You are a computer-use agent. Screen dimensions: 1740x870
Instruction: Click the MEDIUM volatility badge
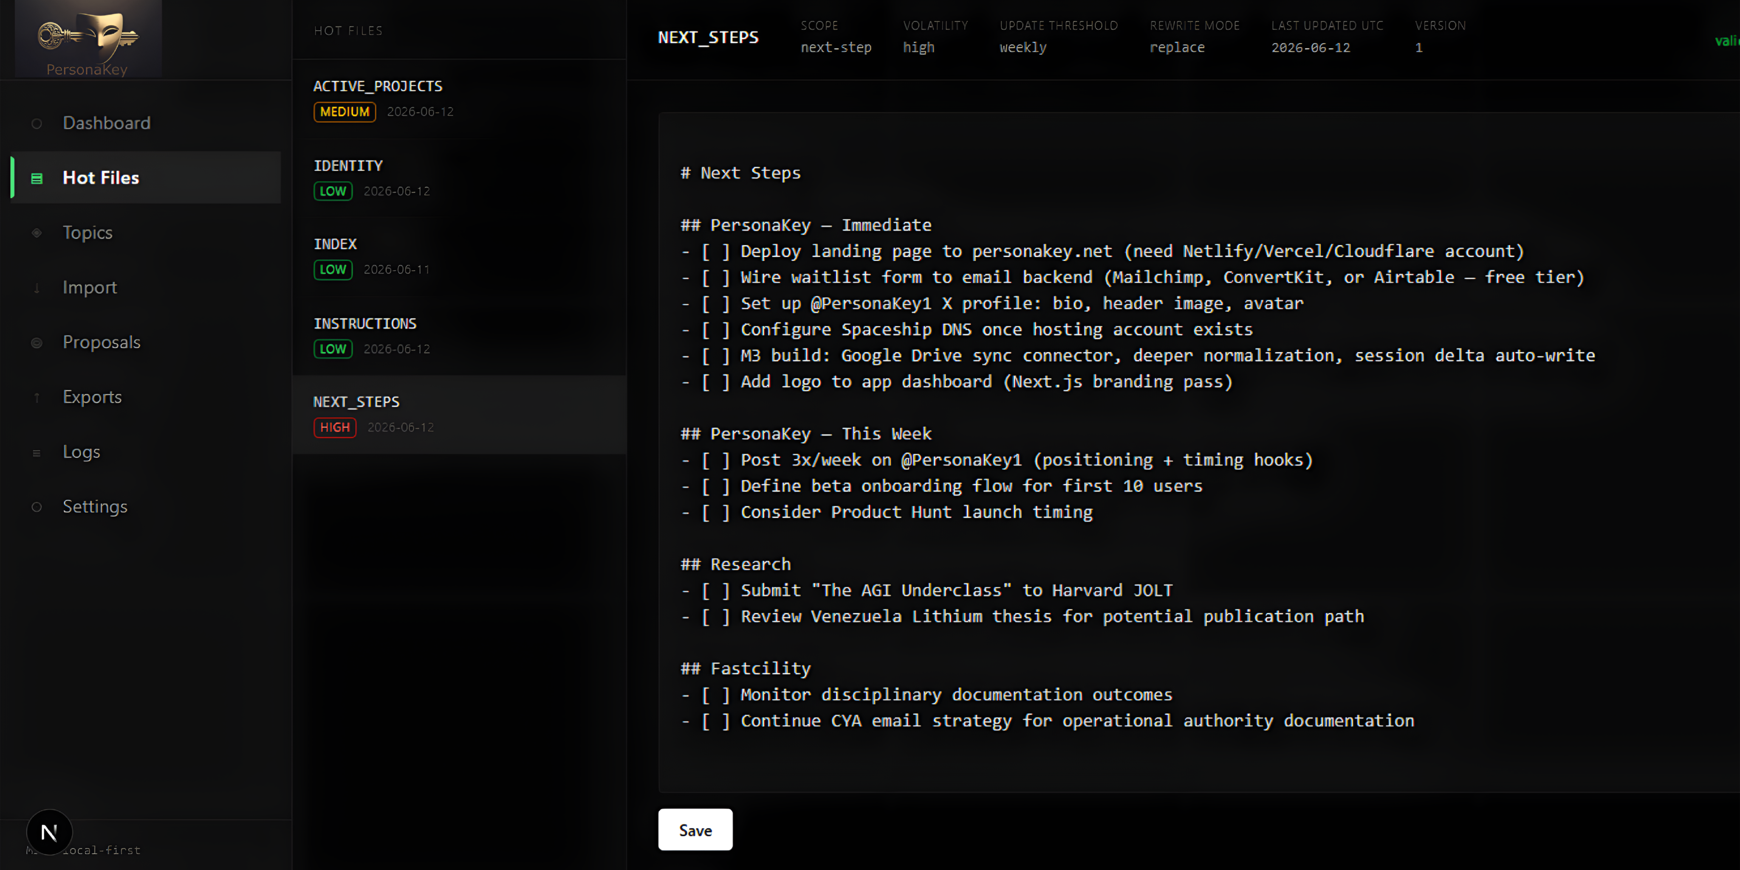(345, 112)
